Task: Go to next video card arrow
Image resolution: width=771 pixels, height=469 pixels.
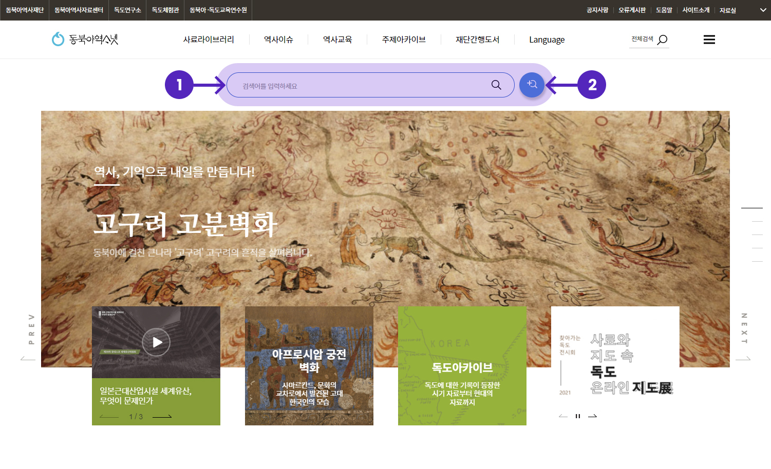Action: [162, 417]
